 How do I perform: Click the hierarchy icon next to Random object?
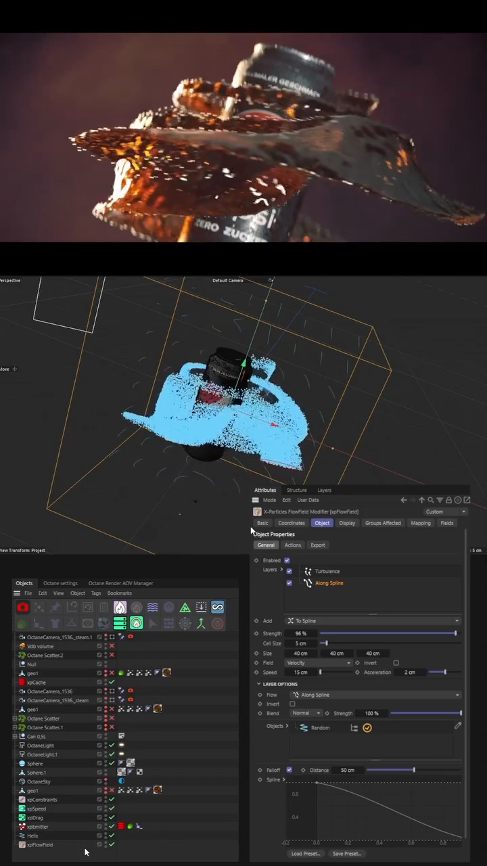point(354,728)
